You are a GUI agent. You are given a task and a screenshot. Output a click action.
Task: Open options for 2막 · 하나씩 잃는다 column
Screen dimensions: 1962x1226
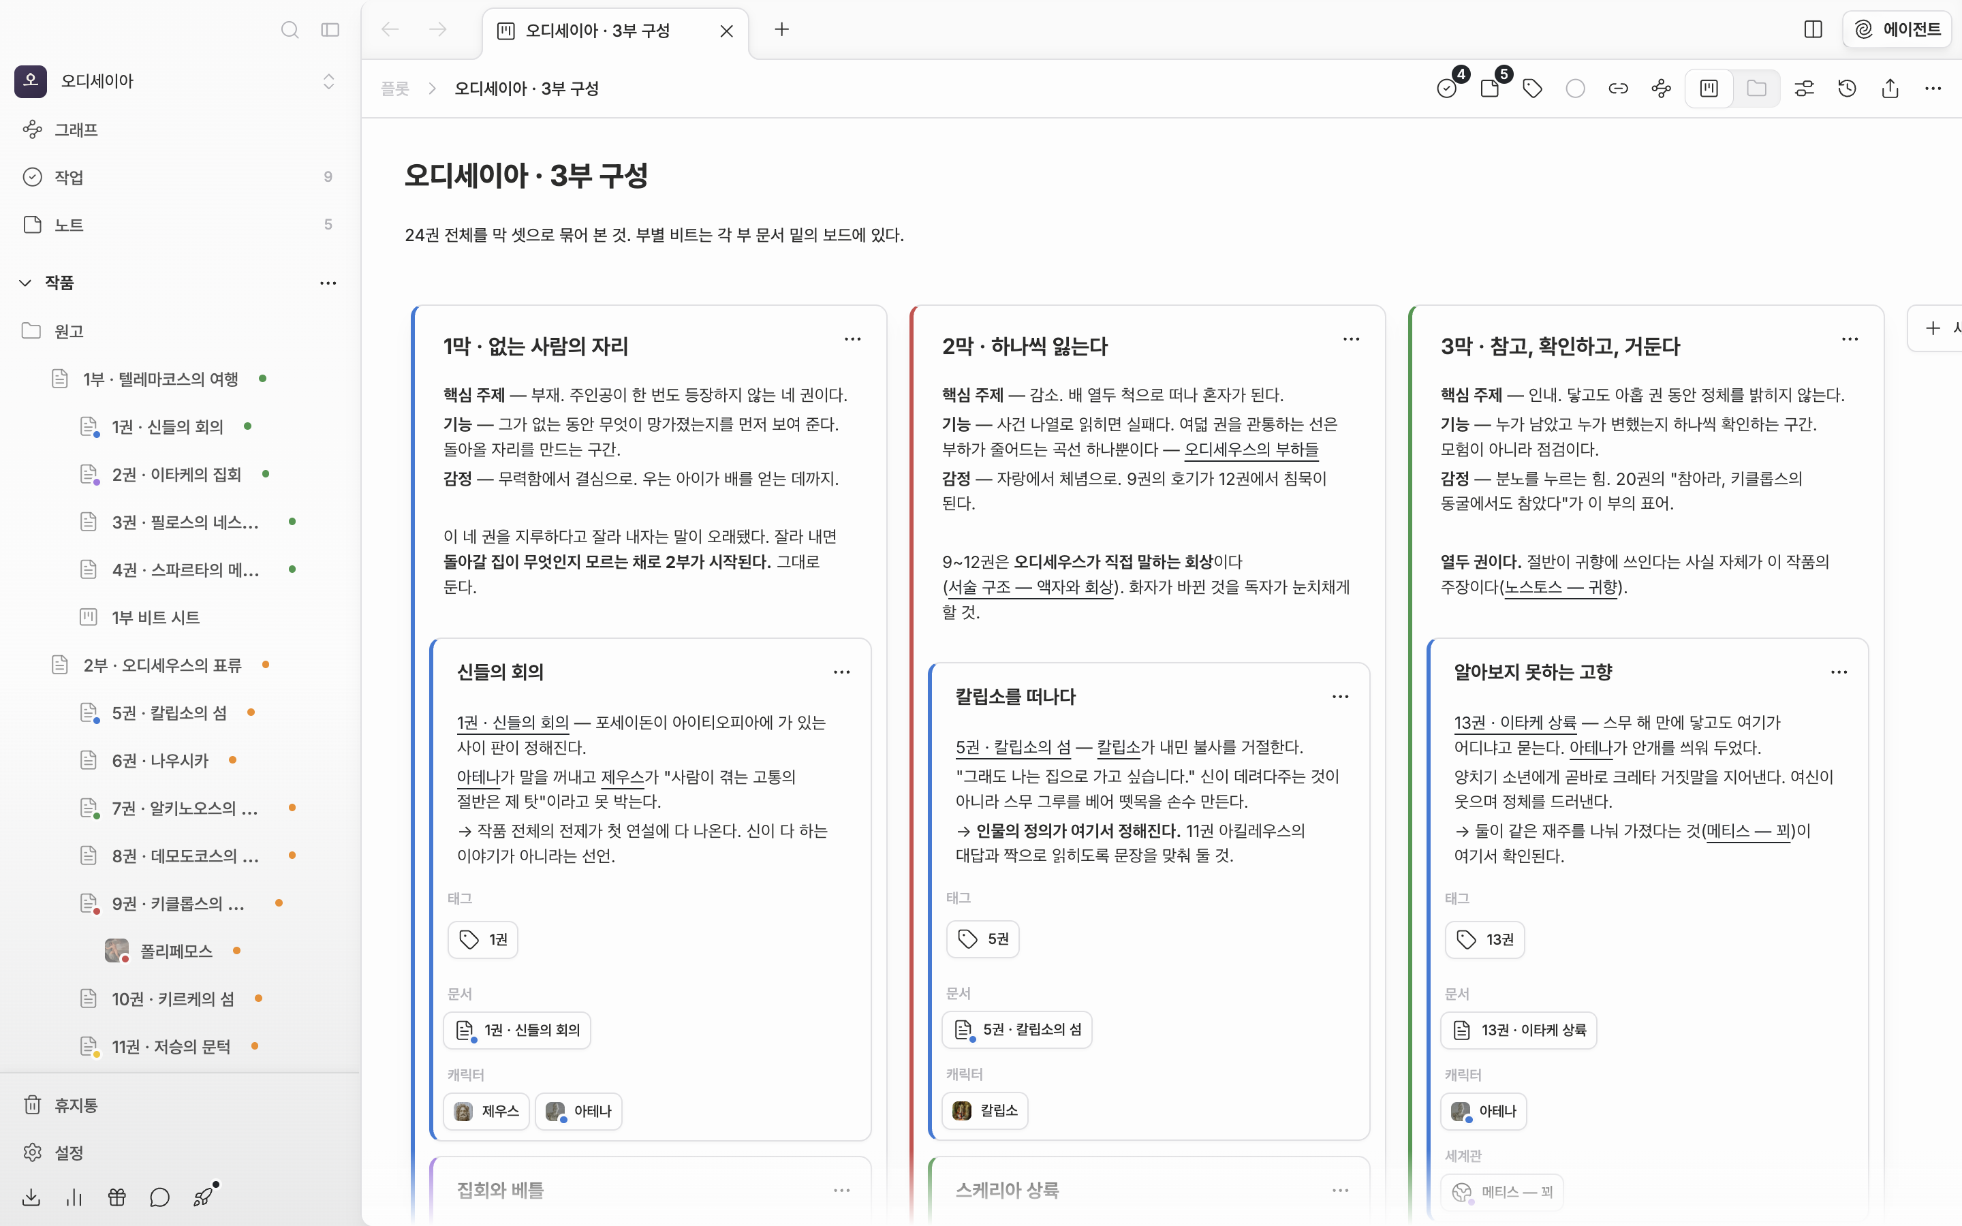pos(1351,339)
